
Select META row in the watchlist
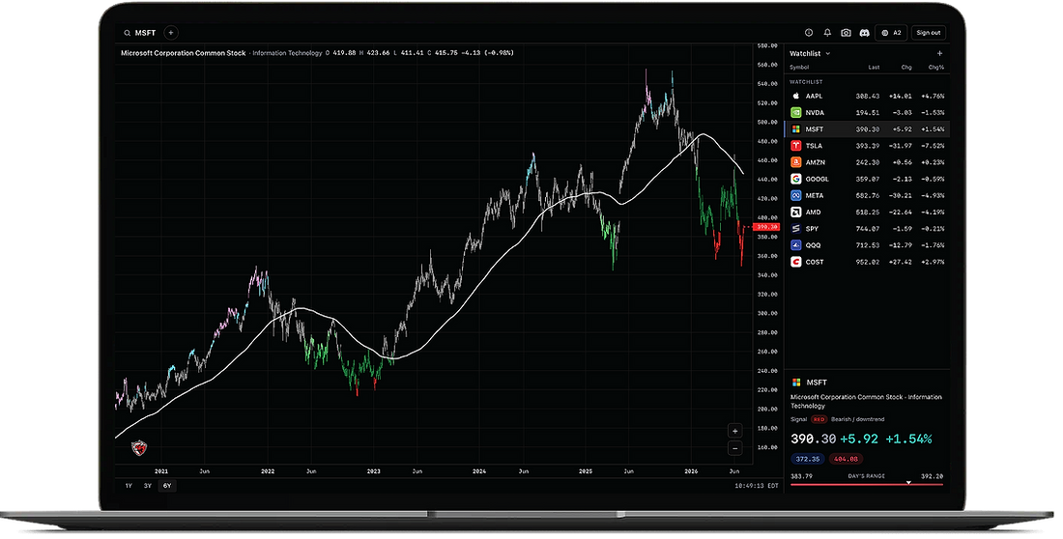click(x=867, y=195)
